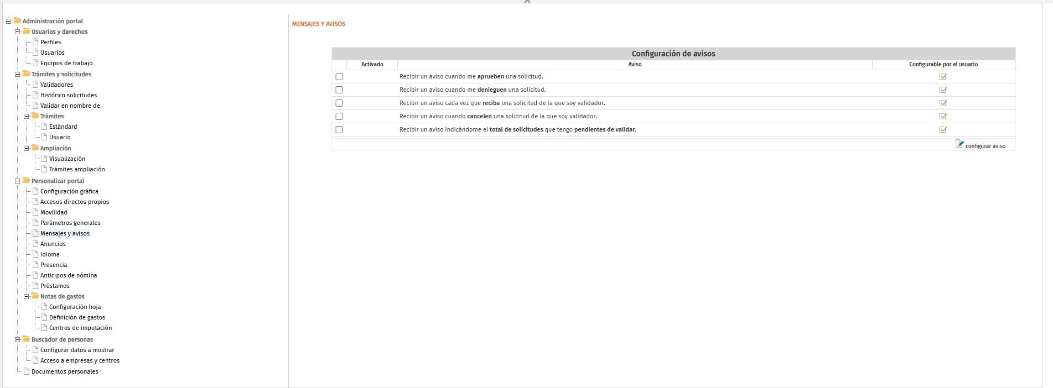Click the page icon beside Estándar
The image size is (1053, 388).
(44, 127)
